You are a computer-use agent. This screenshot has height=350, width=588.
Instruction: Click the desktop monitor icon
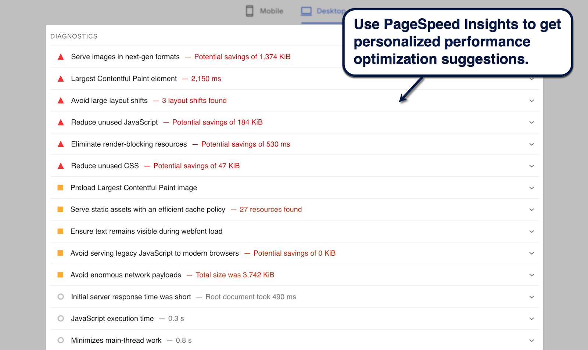click(x=306, y=11)
